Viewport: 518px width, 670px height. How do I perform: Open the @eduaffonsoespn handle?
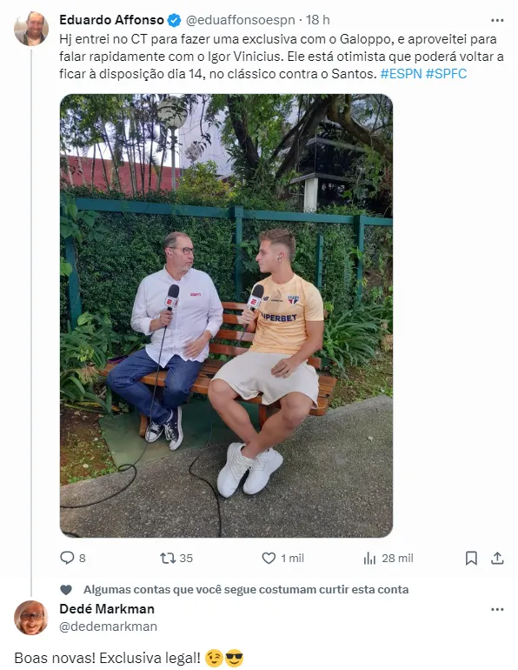click(x=240, y=20)
